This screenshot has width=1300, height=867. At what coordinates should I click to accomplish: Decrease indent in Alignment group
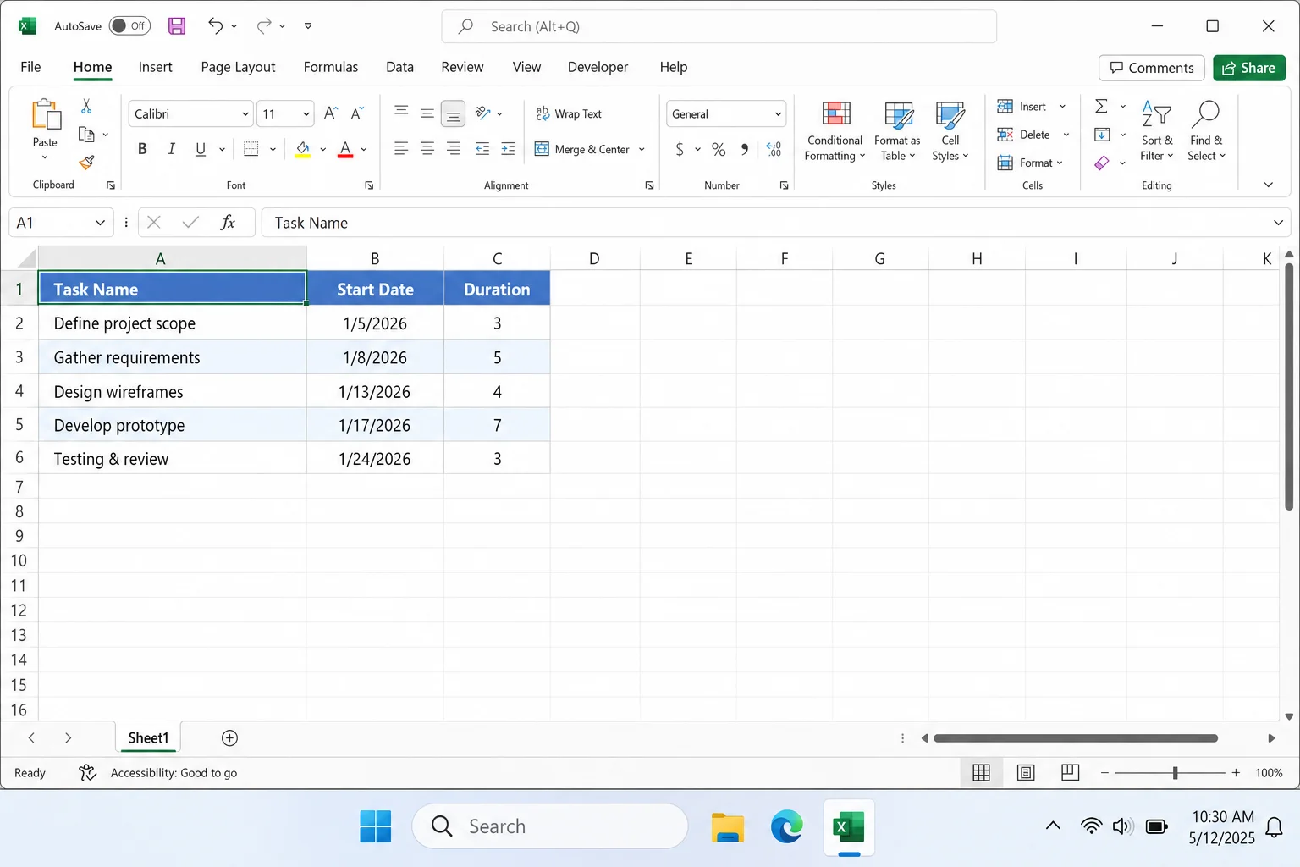(x=482, y=149)
